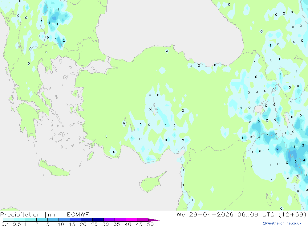This screenshot has height=226, width=308.
Task: Select the 2–5 mm legend swatch
Action: coord(42,220)
